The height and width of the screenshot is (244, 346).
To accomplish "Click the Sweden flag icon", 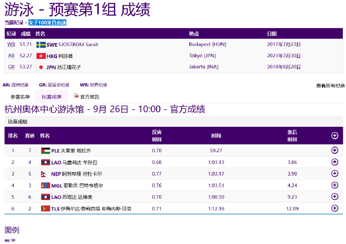I will [40, 44].
